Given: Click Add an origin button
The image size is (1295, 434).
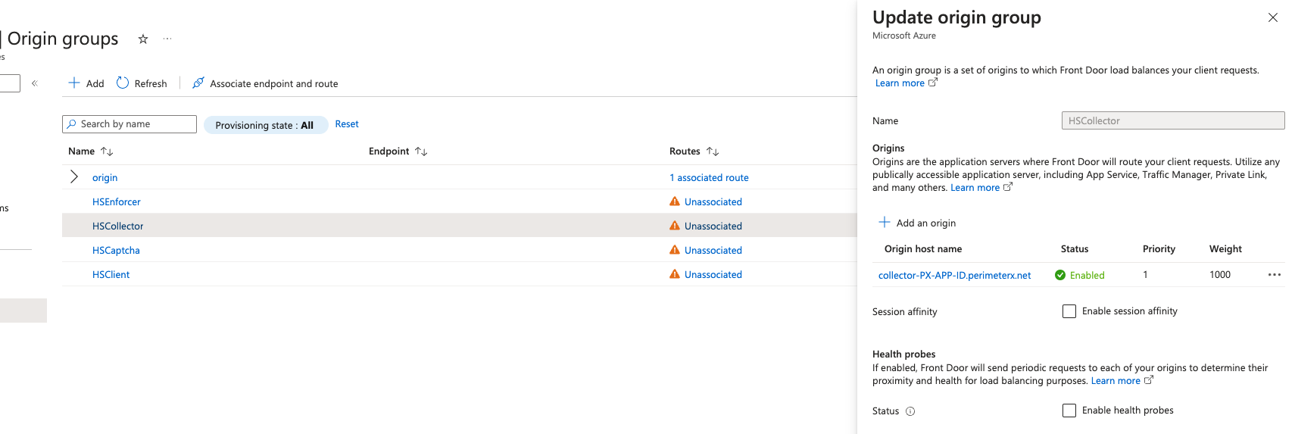Looking at the screenshot, I should [918, 223].
